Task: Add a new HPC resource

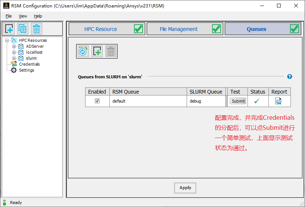Action: (x=9, y=29)
